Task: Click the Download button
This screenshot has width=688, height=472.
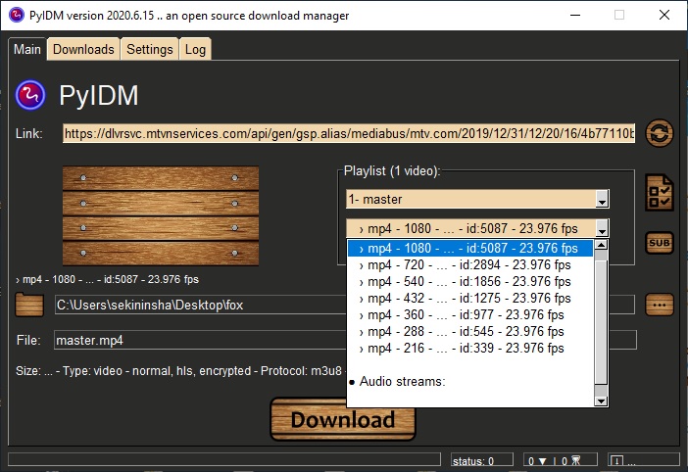Action: click(x=343, y=419)
